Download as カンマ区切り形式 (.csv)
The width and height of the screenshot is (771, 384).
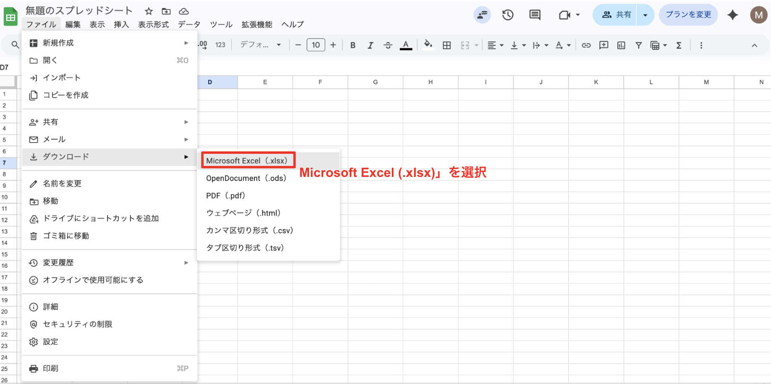268,231
